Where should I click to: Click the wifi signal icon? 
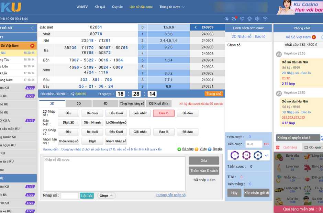[x=265, y=19]
